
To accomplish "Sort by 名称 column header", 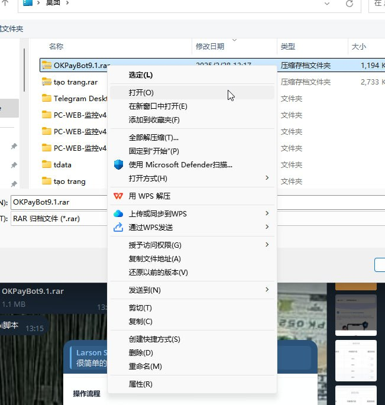I will tap(56, 47).
